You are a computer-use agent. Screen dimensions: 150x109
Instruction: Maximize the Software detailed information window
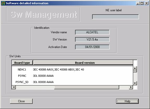(x=142, y=3)
